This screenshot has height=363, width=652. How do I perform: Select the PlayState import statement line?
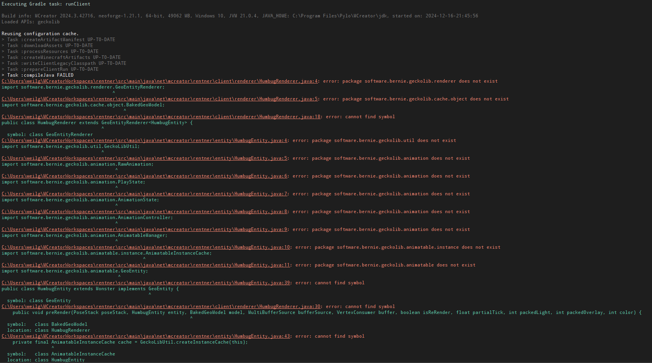[73, 182]
